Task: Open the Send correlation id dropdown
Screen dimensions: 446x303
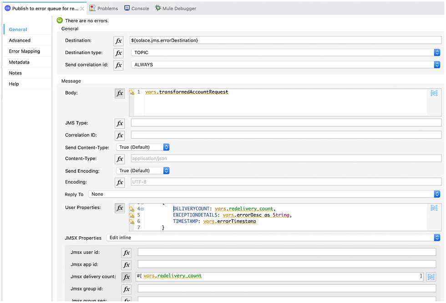Action: (285, 65)
